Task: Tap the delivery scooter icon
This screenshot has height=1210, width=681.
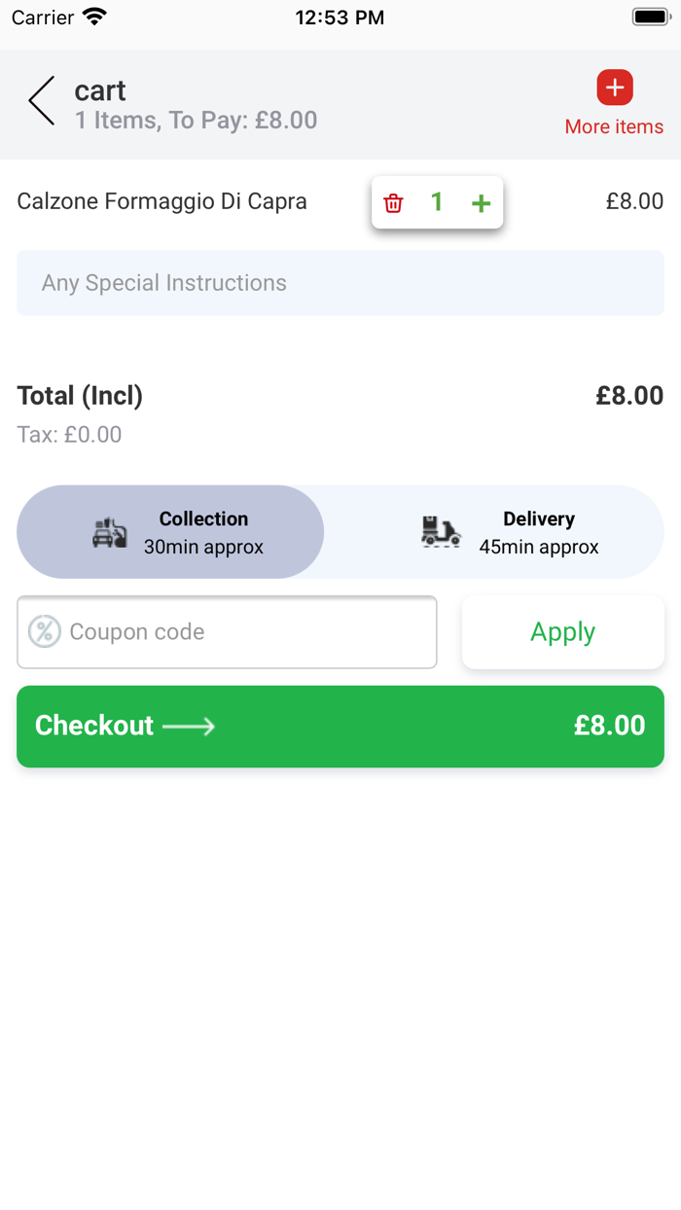Action: (x=441, y=532)
